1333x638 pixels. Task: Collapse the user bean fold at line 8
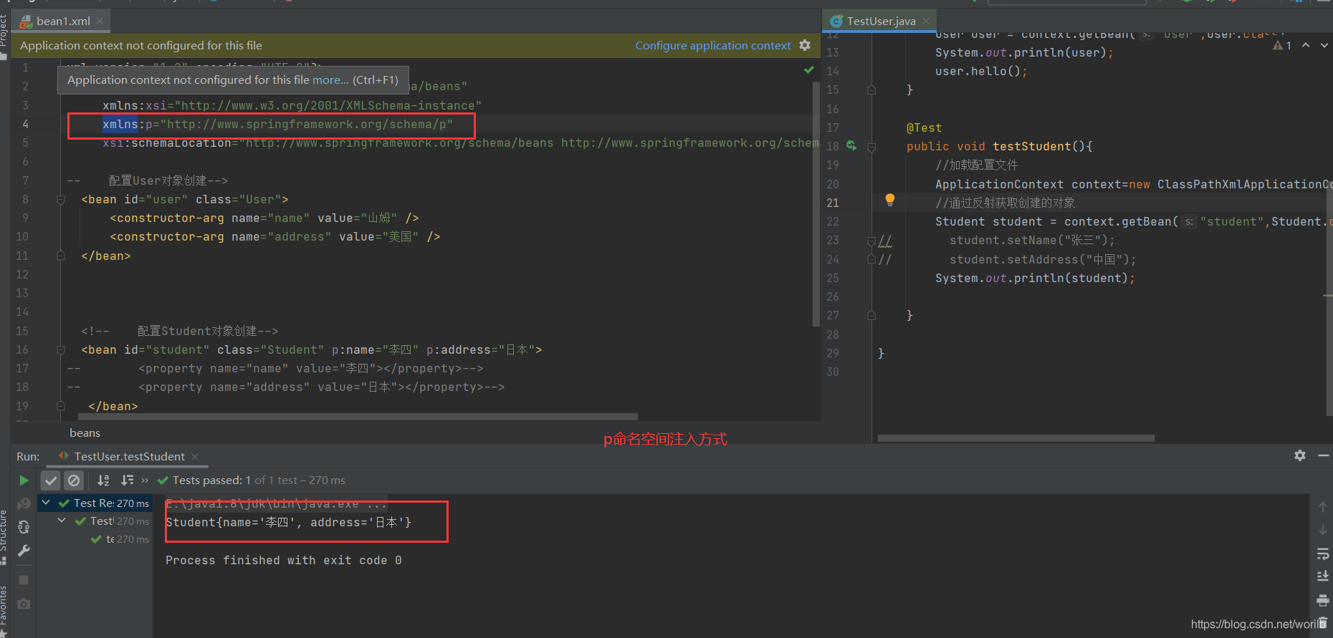tap(61, 200)
